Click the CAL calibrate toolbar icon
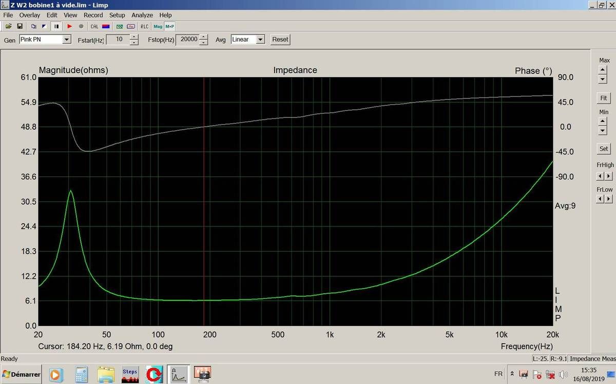Image resolution: width=616 pixels, height=384 pixels. click(94, 26)
